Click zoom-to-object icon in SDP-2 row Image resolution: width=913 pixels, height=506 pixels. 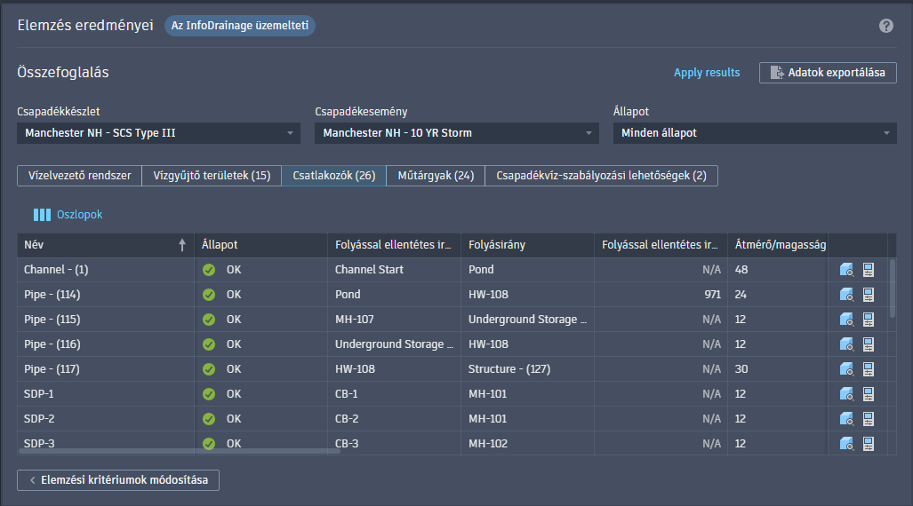click(x=846, y=419)
